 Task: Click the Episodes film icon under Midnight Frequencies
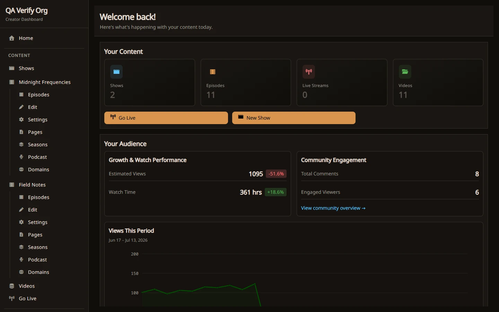[21, 95]
